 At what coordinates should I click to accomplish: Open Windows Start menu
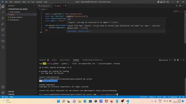click(58, 101)
